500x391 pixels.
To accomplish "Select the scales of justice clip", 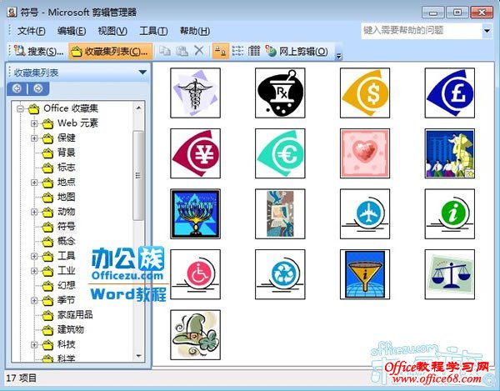I will coord(450,274).
